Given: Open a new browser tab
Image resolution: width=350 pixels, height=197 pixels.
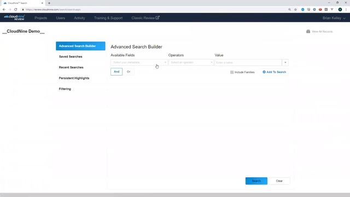Looking at the screenshot, I should coord(49,3).
